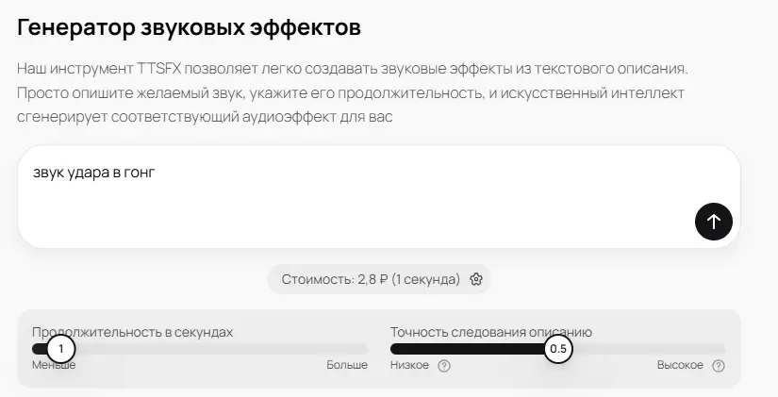Click the unfilled accuracy track right of the handle
The height and width of the screenshot is (397, 778).
[x=649, y=349]
